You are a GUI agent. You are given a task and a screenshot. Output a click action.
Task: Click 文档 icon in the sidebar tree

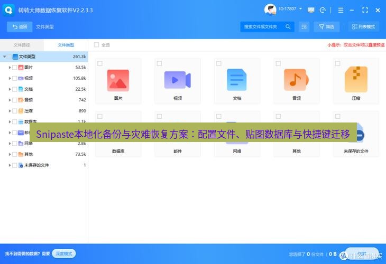[21, 89]
